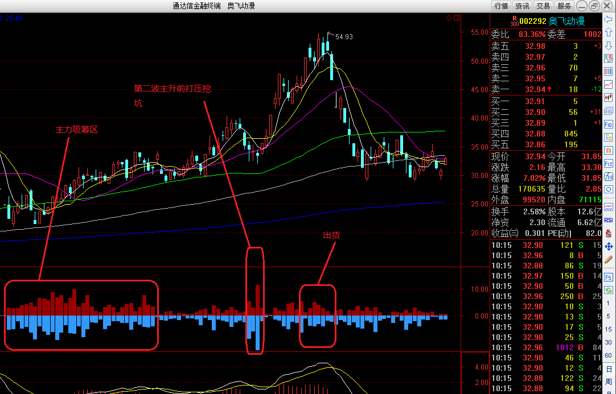The width and height of the screenshot is (616, 394).
Task: Click the 20.00 price axis label
Action: (x=480, y=233)
